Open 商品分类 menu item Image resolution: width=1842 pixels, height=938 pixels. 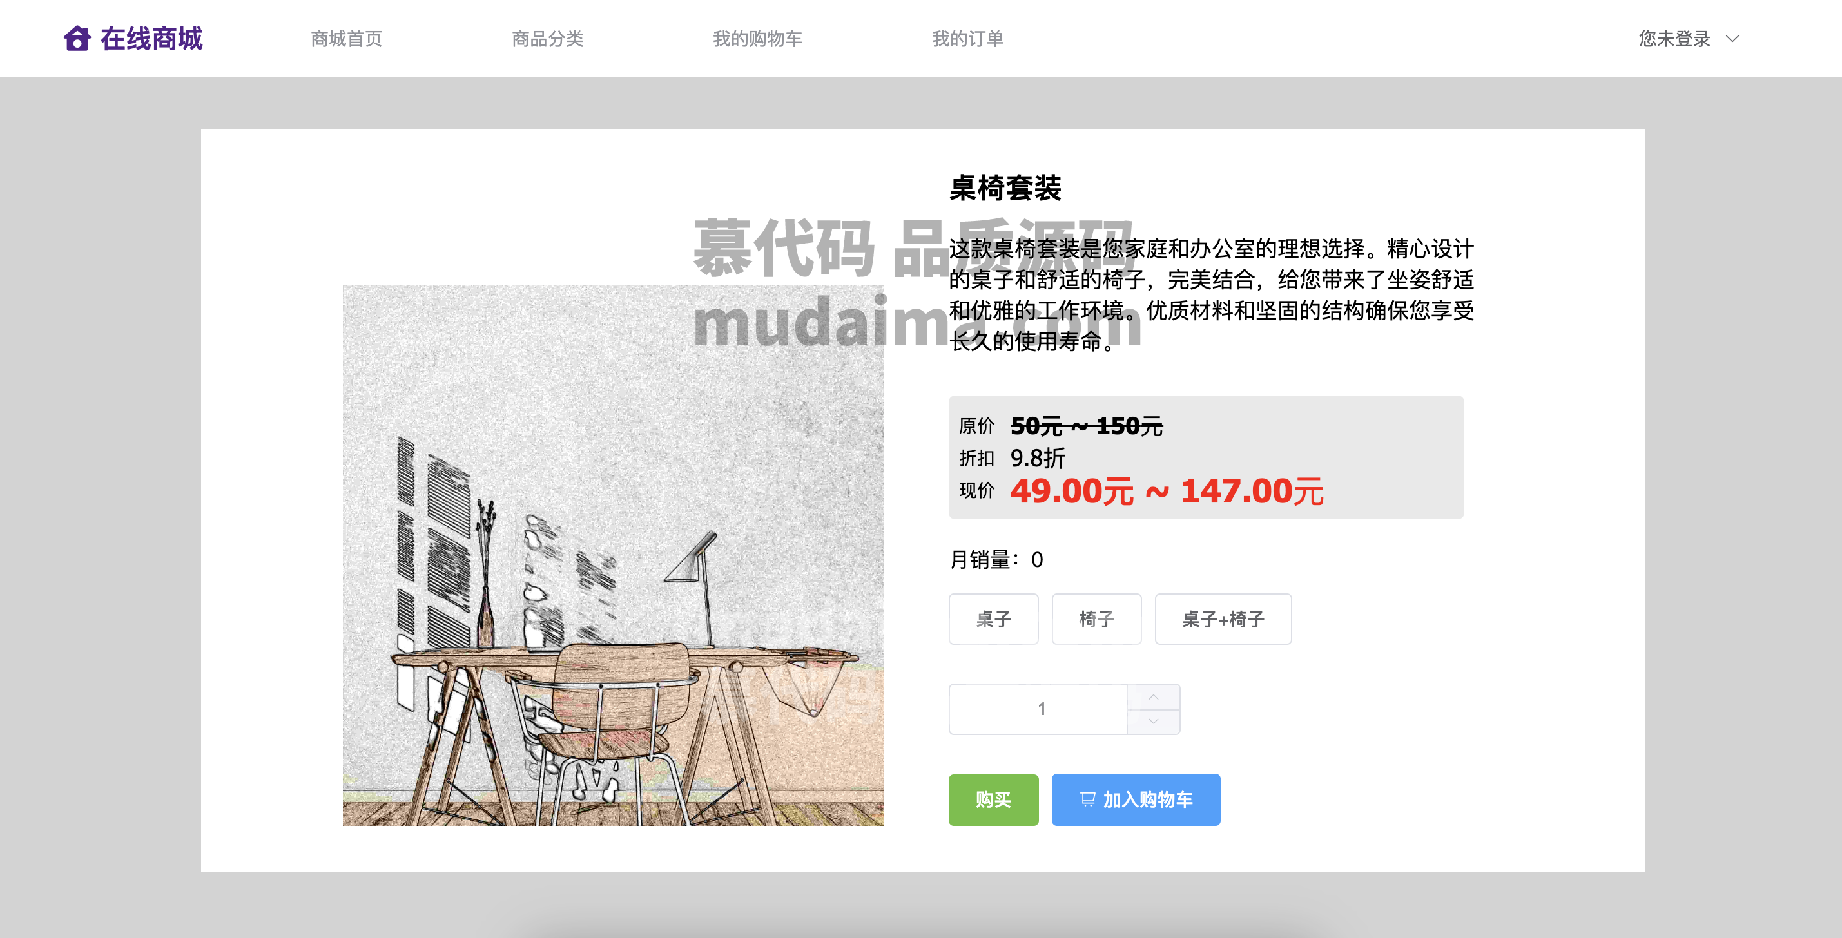[548, 39]
